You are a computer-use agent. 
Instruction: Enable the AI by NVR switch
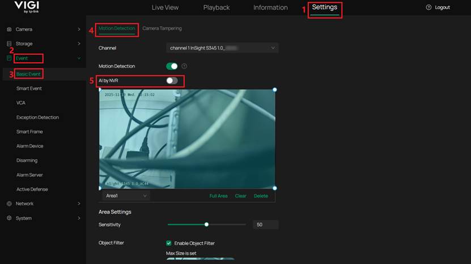point(172,81)
